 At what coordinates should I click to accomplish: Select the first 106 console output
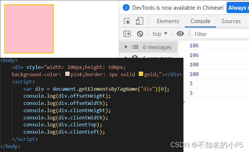point(194,45)
